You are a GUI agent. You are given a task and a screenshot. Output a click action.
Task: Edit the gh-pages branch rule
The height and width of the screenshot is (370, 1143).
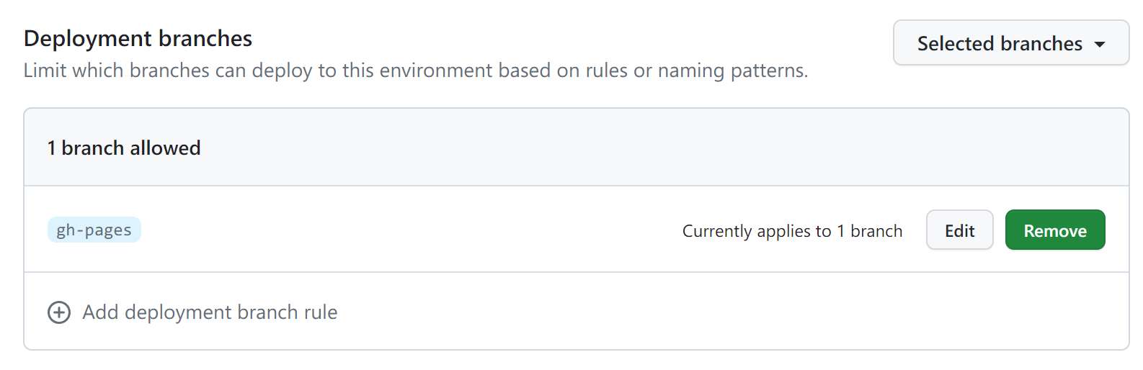pos(959,230)
